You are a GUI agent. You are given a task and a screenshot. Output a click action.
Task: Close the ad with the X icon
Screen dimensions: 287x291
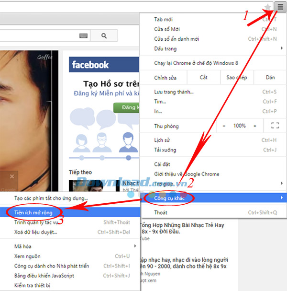pyautogui.click(x=12, y=176)
